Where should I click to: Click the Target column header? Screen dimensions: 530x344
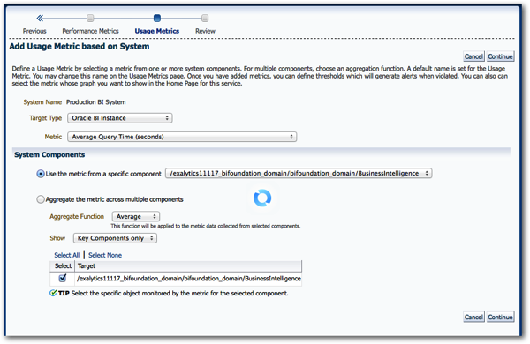coord(188,266)
